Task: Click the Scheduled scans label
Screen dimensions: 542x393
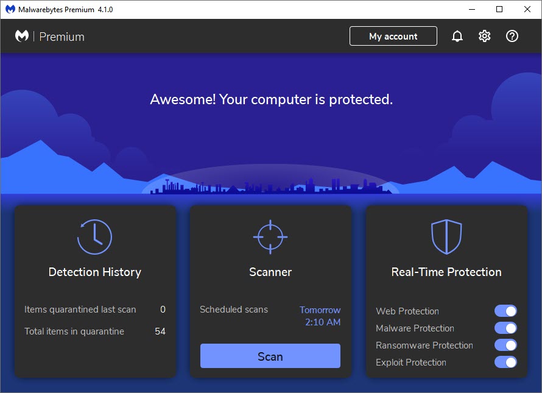Action: click(x=234, y=310)
